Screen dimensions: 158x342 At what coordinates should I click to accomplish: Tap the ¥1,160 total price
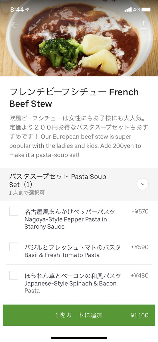[139, 315]
